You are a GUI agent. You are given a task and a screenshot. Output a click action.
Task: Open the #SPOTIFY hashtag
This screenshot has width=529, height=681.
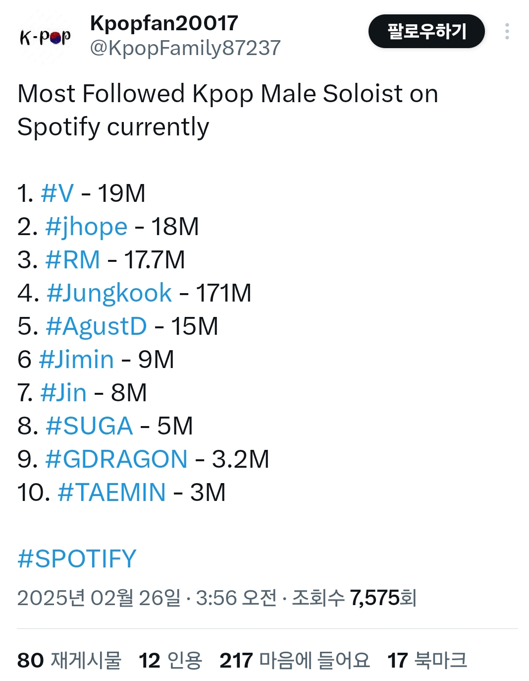(x=77, y=559)
